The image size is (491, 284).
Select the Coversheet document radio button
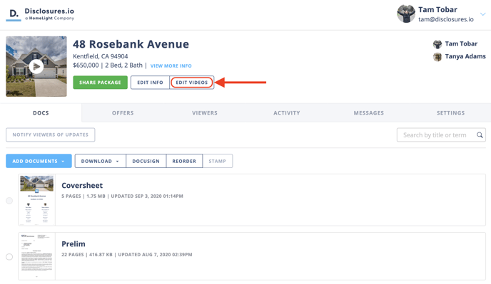[x=9, y=200]
